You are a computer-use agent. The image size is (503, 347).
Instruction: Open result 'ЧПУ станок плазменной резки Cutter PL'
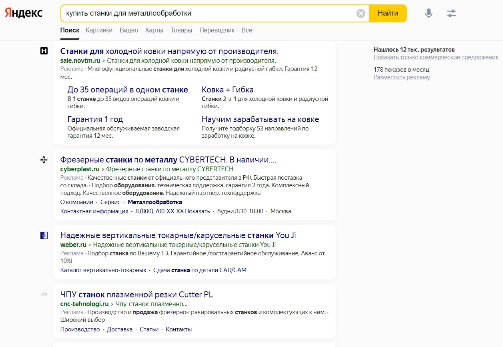click(x=136, y=295)
